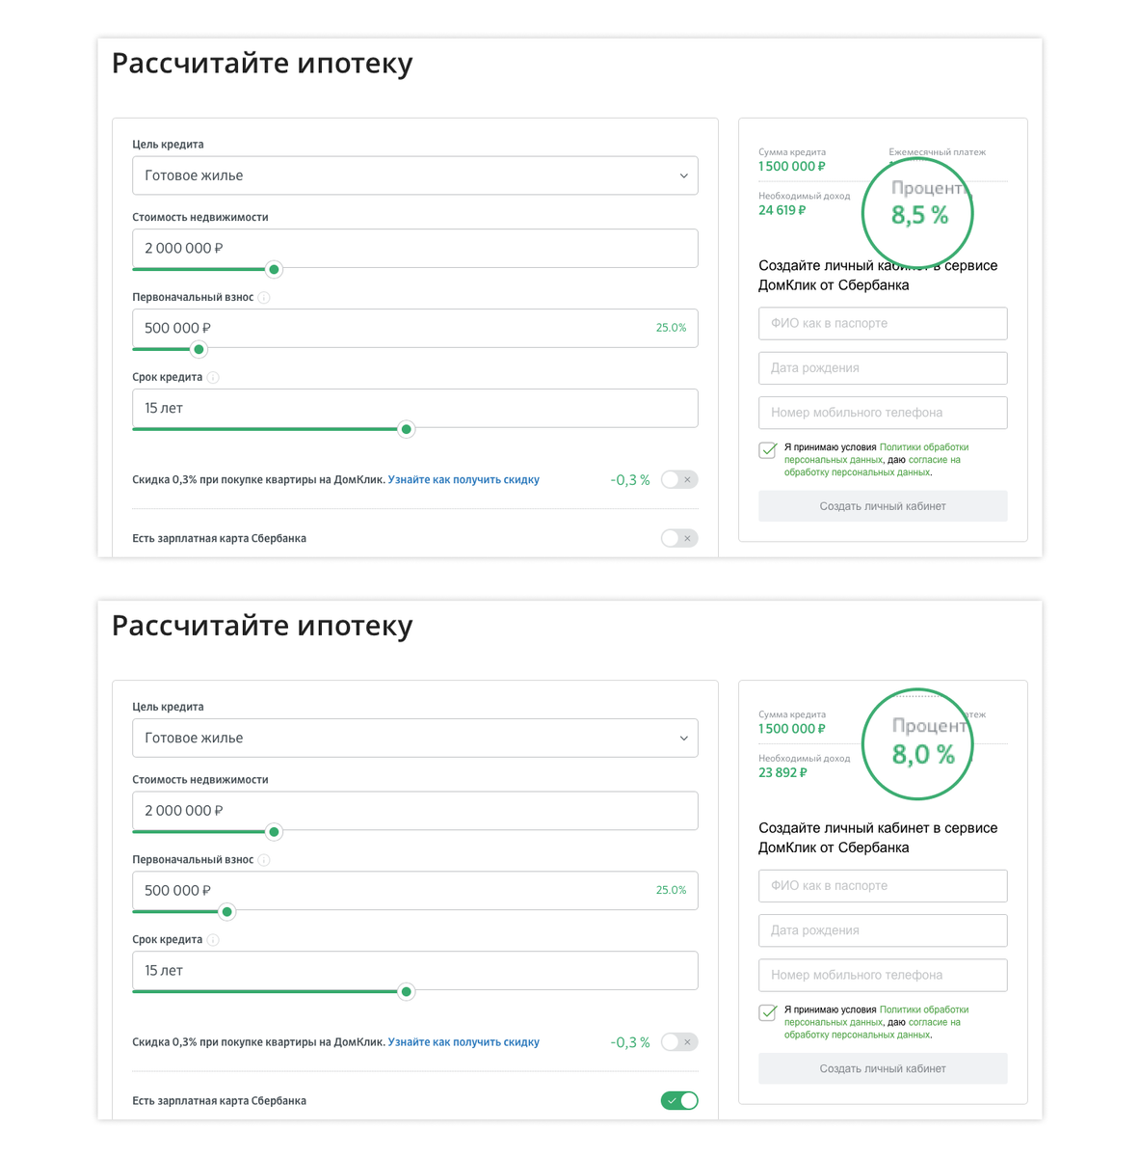1140x1157 pixels.
Task: Expand Готовое жилье dropdown in the 8,0 % calculator
Action: point(414,738)
